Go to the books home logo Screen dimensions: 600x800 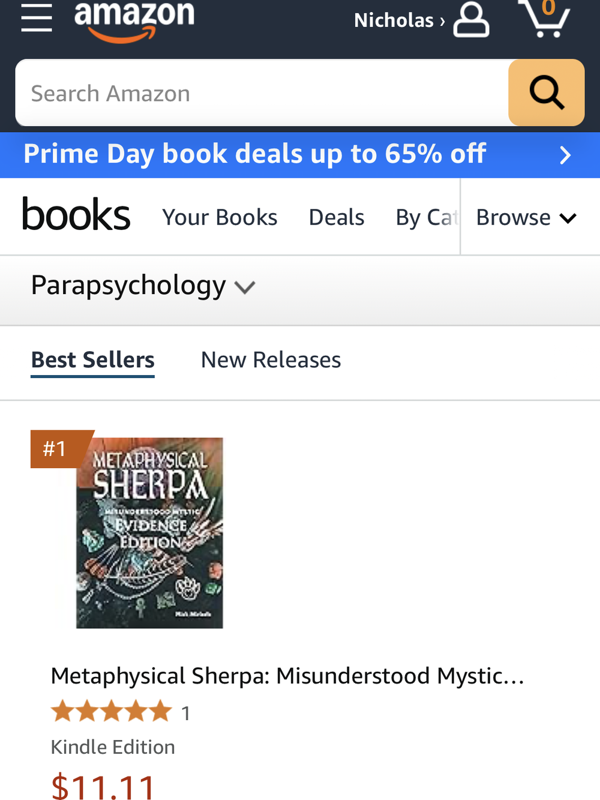click(x=76, y=215)
